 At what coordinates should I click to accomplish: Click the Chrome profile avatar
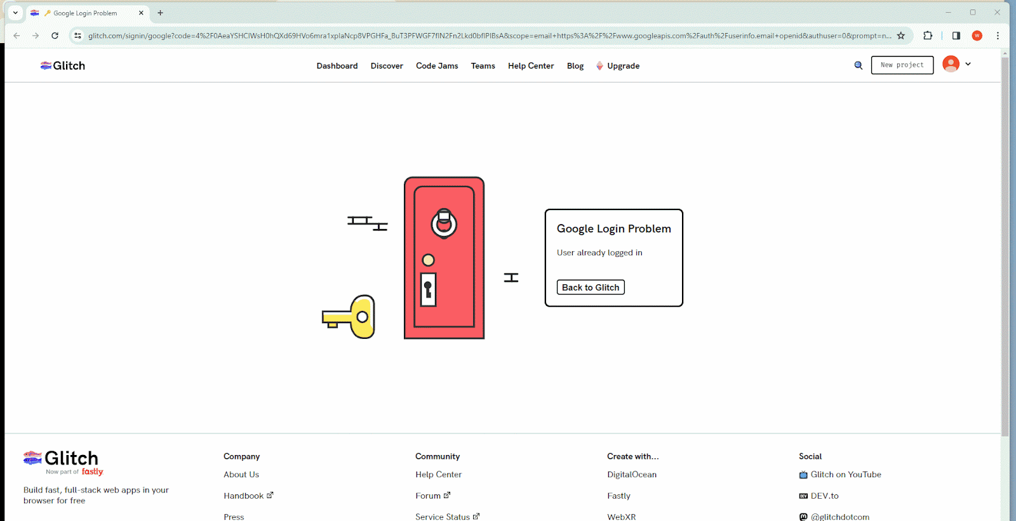pos(977,36)
